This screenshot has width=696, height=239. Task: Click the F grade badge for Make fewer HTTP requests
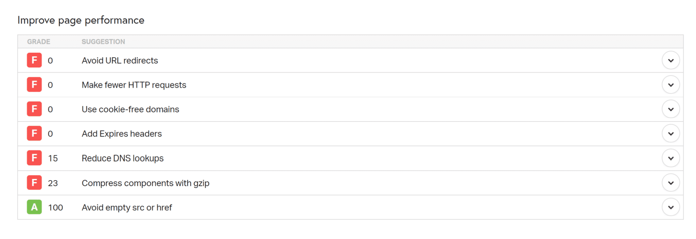click(x=34, y=85)
